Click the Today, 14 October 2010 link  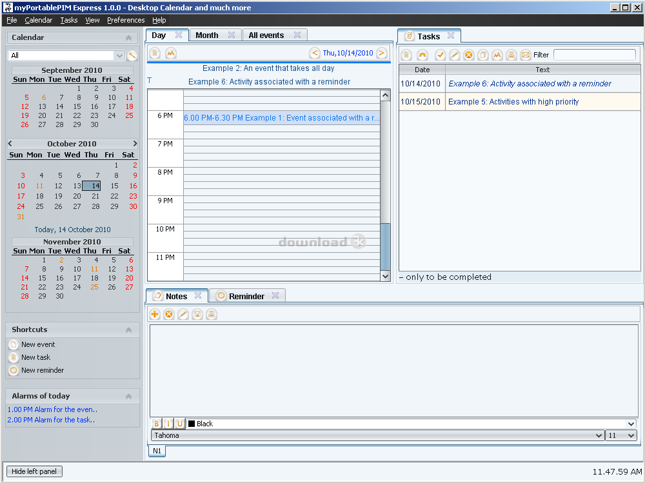tap(72, 230)
